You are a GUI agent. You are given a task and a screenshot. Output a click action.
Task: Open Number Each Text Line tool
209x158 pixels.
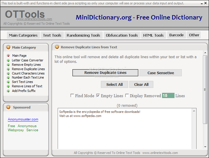coord(28,77)
